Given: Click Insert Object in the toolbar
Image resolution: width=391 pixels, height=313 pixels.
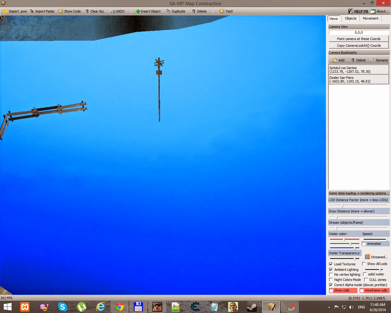Looking at the screenshot, I should (148, 11).
